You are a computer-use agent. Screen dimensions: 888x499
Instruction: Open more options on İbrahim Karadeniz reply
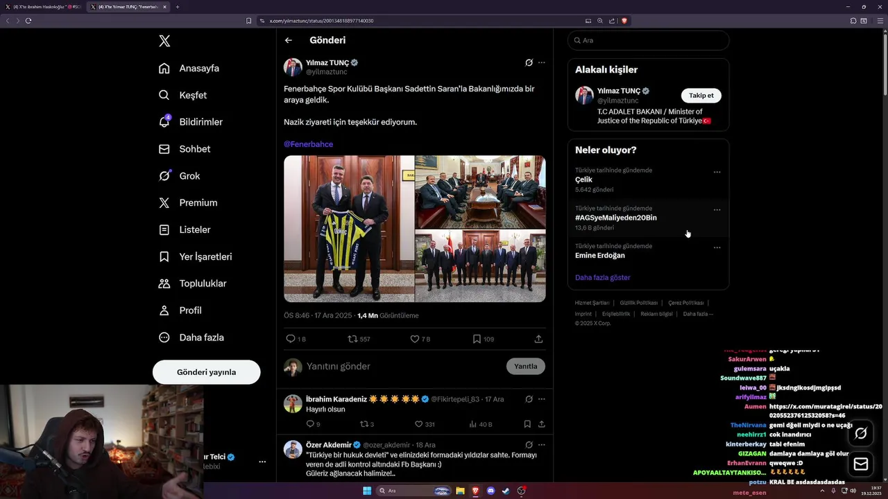[x=542, y=399]
